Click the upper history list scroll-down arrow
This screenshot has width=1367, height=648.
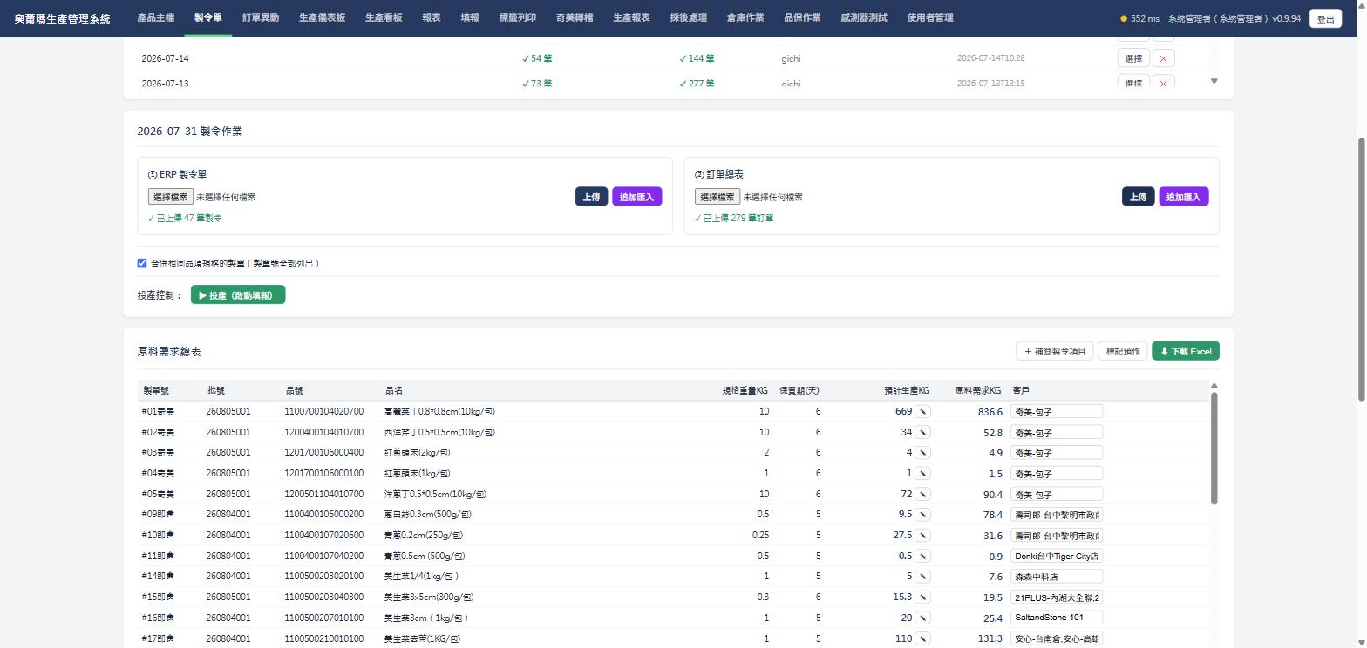1214,81
